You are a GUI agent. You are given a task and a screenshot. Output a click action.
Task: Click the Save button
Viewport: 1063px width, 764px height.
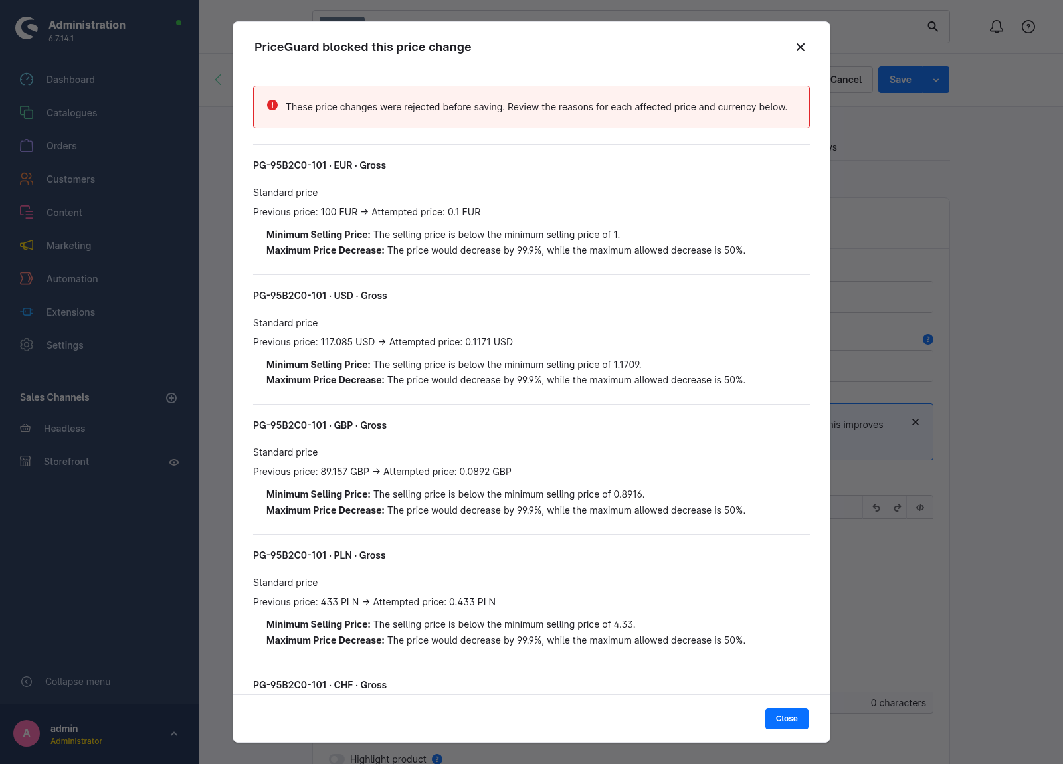click(x=900, y=80)
